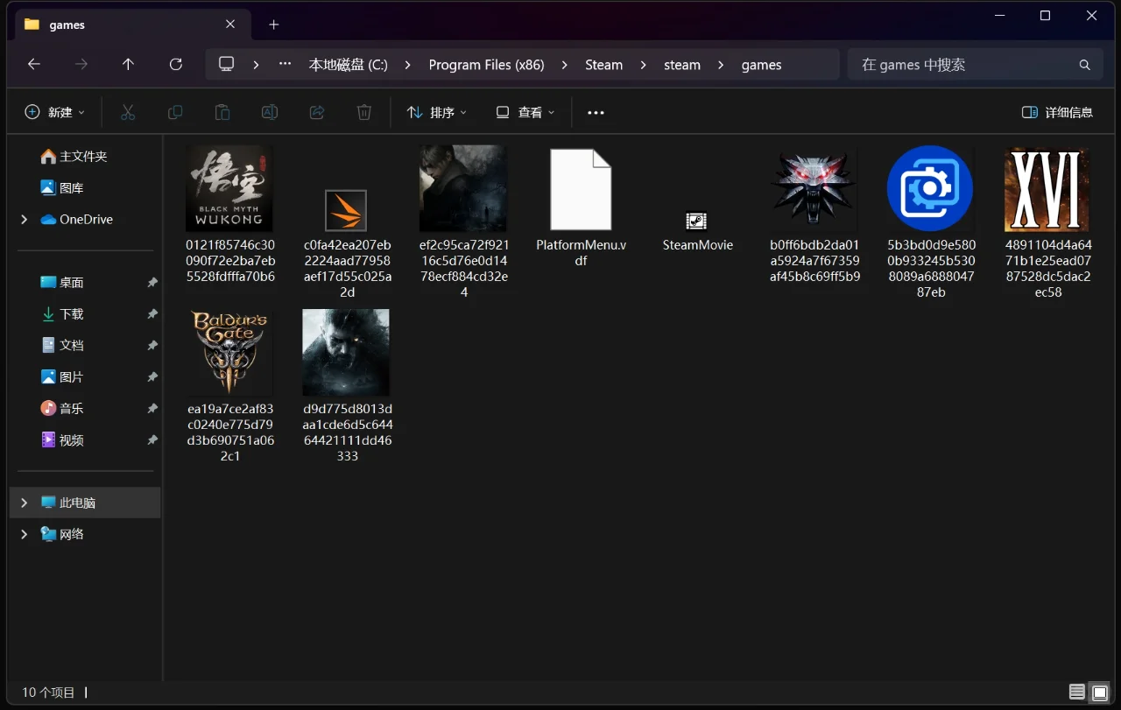Click the monitor icon in address bar
The image size is (1121, 710).
(227, 65)
